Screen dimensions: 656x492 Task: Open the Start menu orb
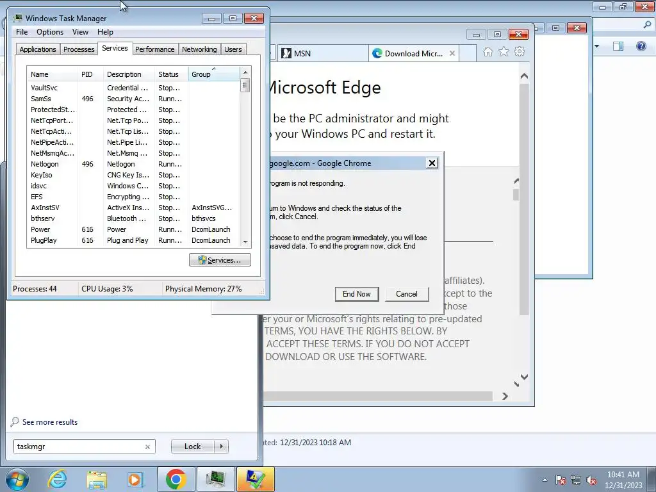[17, 479]
